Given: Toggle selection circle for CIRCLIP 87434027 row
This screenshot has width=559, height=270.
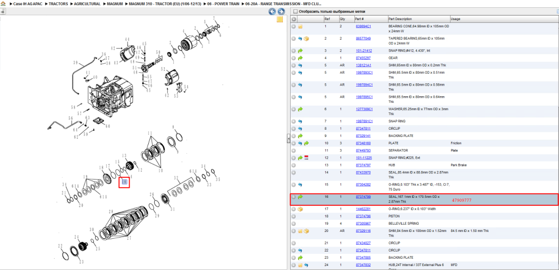Looking at the screenshot, I should 293,243.
